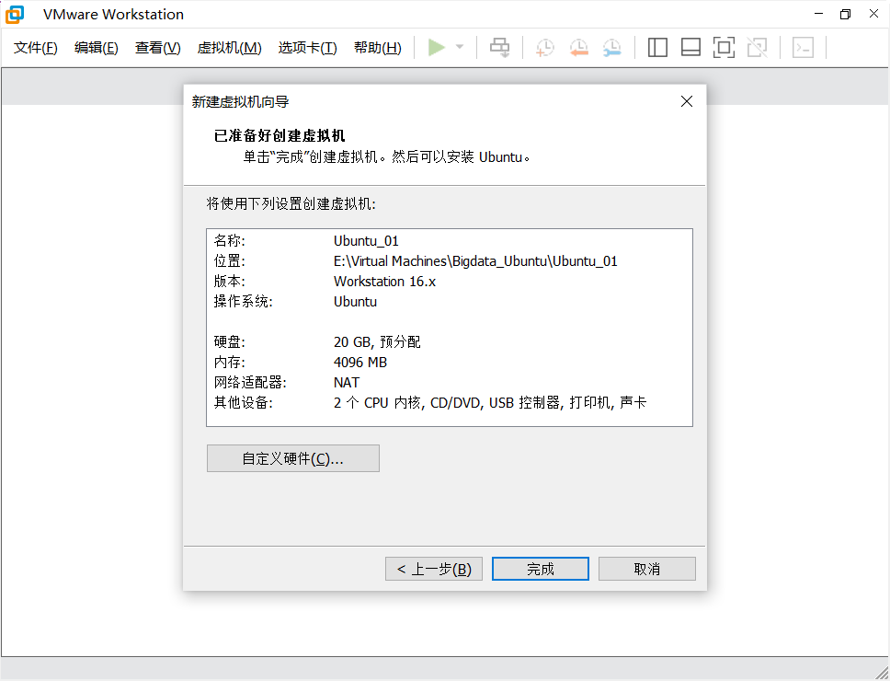Click text 将使用下列设置创建虚拟机:
This screenshot has width=890, height=681.
[x=291, y=203]
